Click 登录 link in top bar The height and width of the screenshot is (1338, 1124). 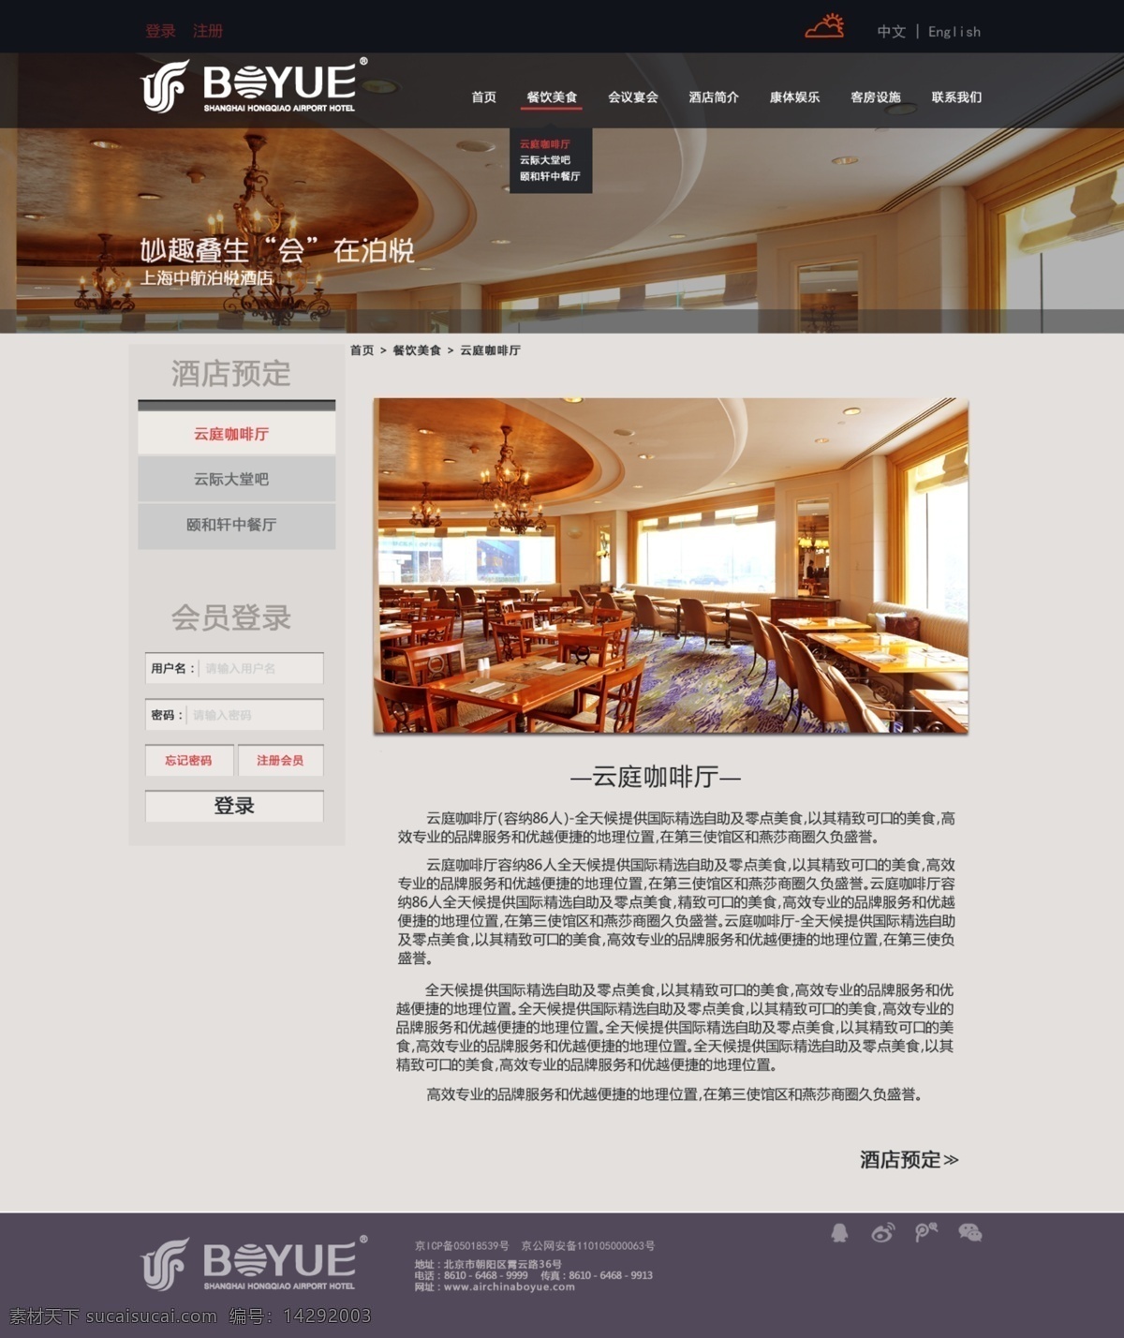(160, 31)
